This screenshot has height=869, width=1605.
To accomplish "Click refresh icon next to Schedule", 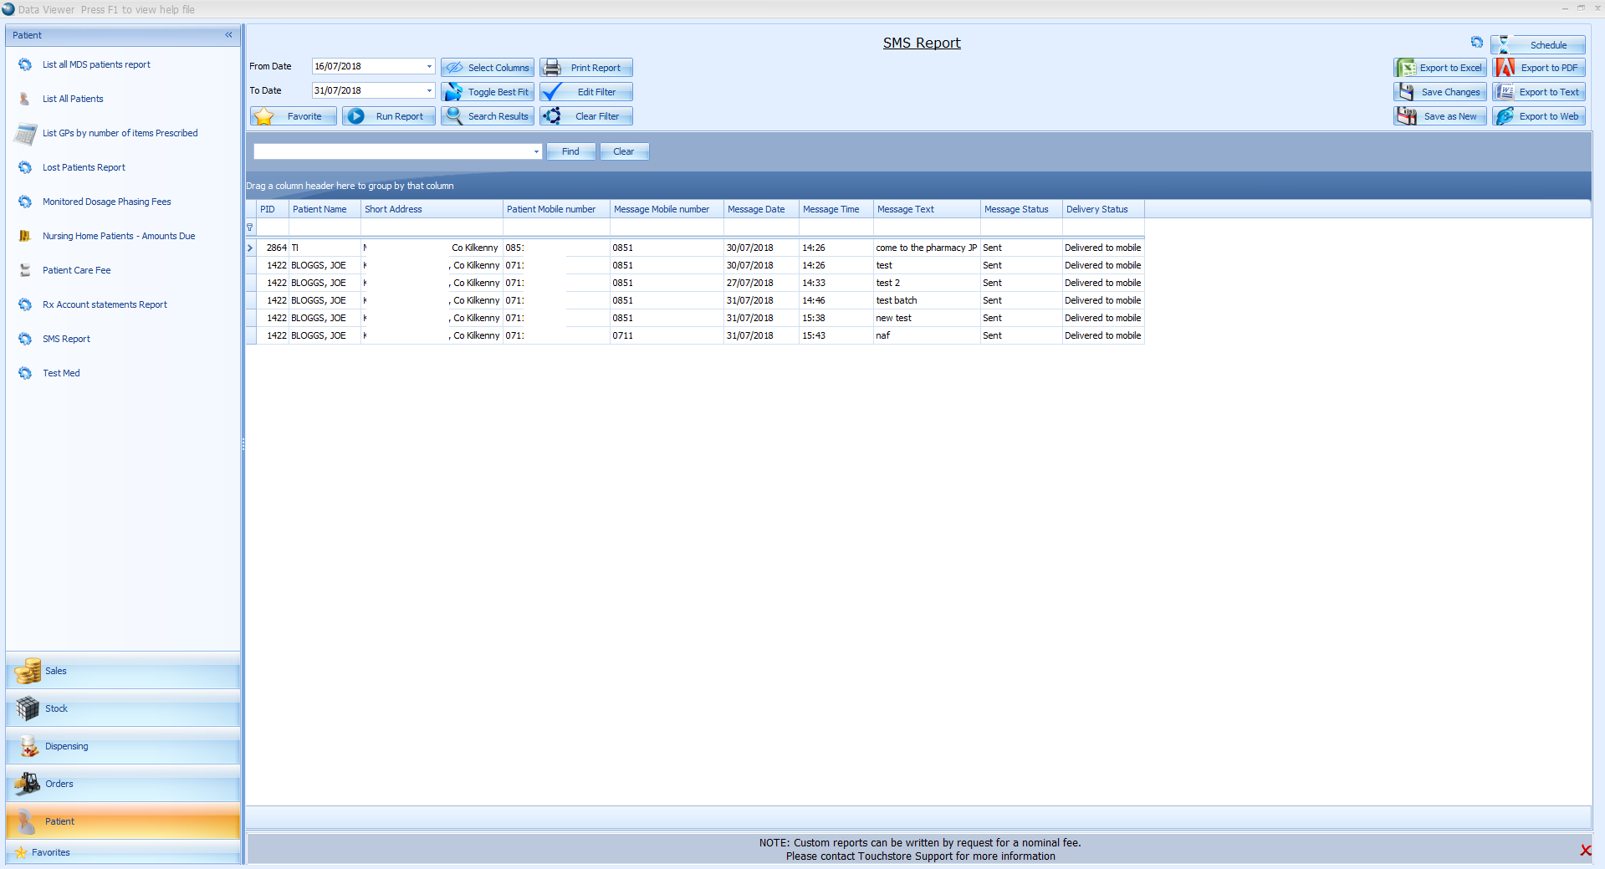I will point(1477,43).
